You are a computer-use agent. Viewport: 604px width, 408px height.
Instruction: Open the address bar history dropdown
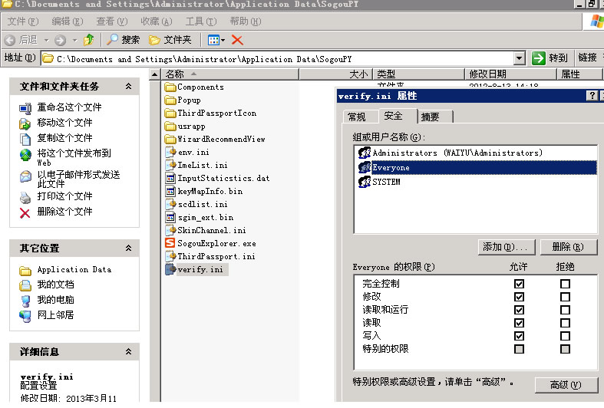(x=520, y=58)
